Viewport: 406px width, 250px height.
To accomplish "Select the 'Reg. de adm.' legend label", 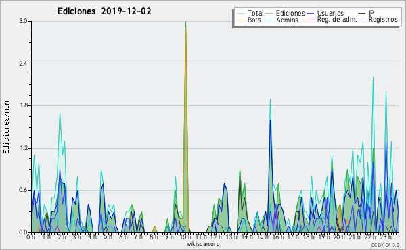I will [x=337, y=20].
